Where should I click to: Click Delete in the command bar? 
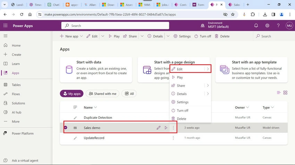(222, 36)
